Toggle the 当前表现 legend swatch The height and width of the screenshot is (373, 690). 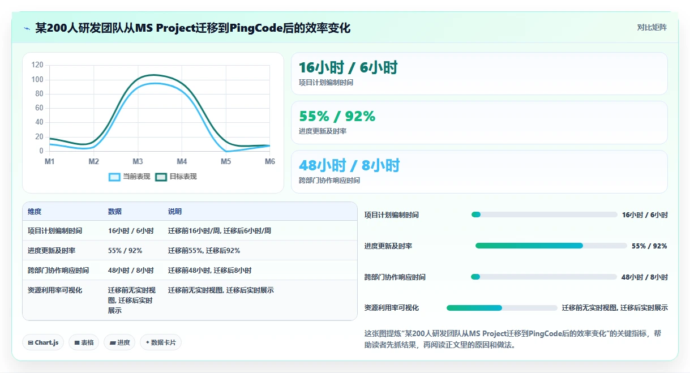pos(114,177)
